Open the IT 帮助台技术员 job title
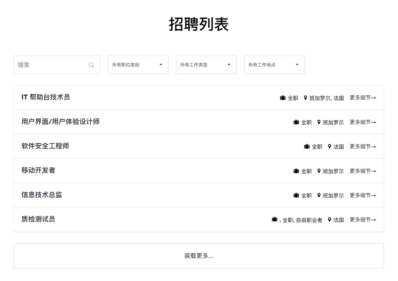Screen dimensions: 398x281 pos(46,97)
